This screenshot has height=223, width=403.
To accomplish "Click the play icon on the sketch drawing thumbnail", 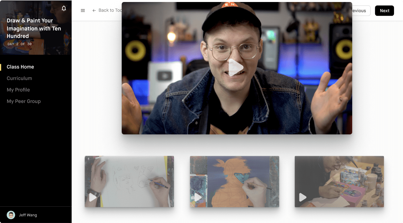I will 93,198.
